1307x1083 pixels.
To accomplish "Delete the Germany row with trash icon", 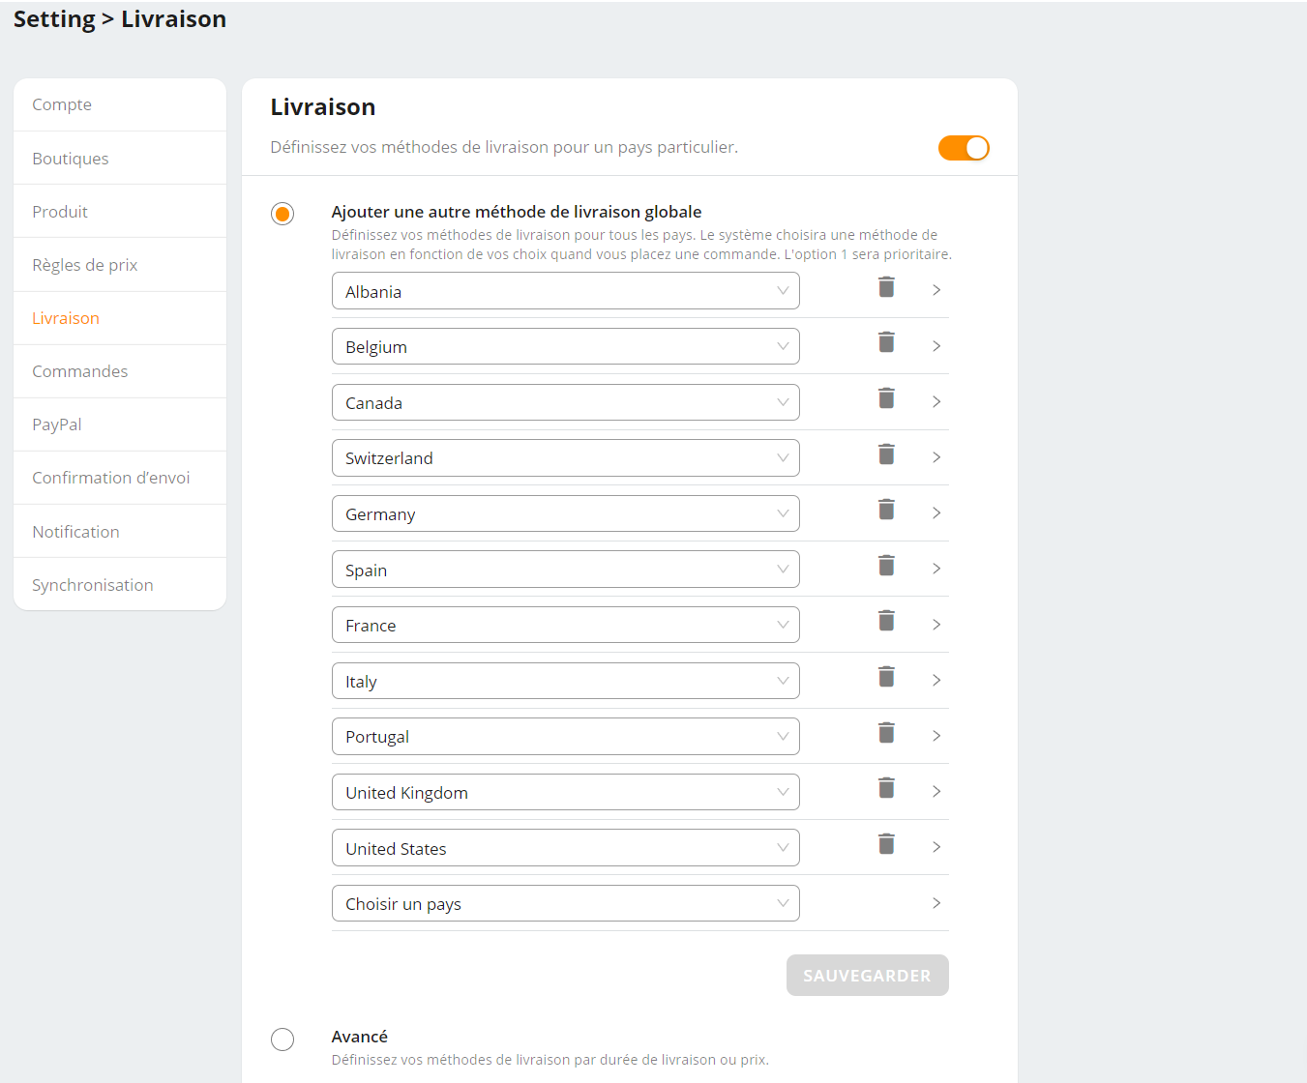I will 886,510.
